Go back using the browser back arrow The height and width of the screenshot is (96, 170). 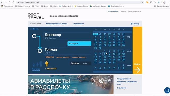click(x=2, y=2)
